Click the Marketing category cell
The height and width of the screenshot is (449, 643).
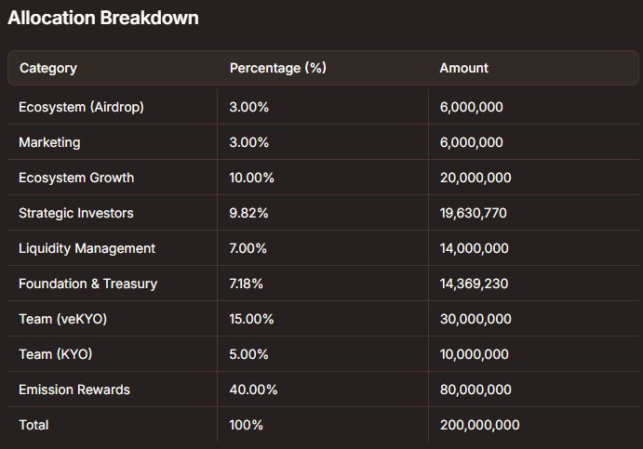(49, 142)
